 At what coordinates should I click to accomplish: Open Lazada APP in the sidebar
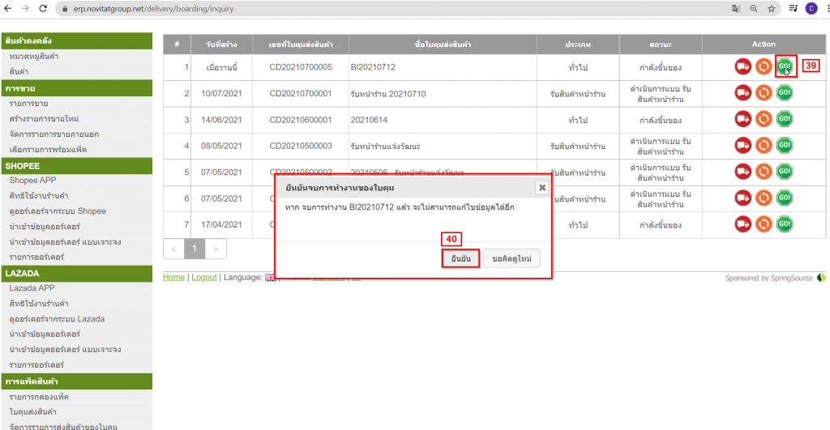click(x=32, y=287)
